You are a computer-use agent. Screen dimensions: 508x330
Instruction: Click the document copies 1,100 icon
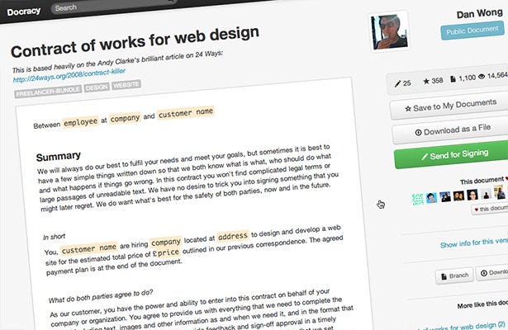tap(453, 79)
